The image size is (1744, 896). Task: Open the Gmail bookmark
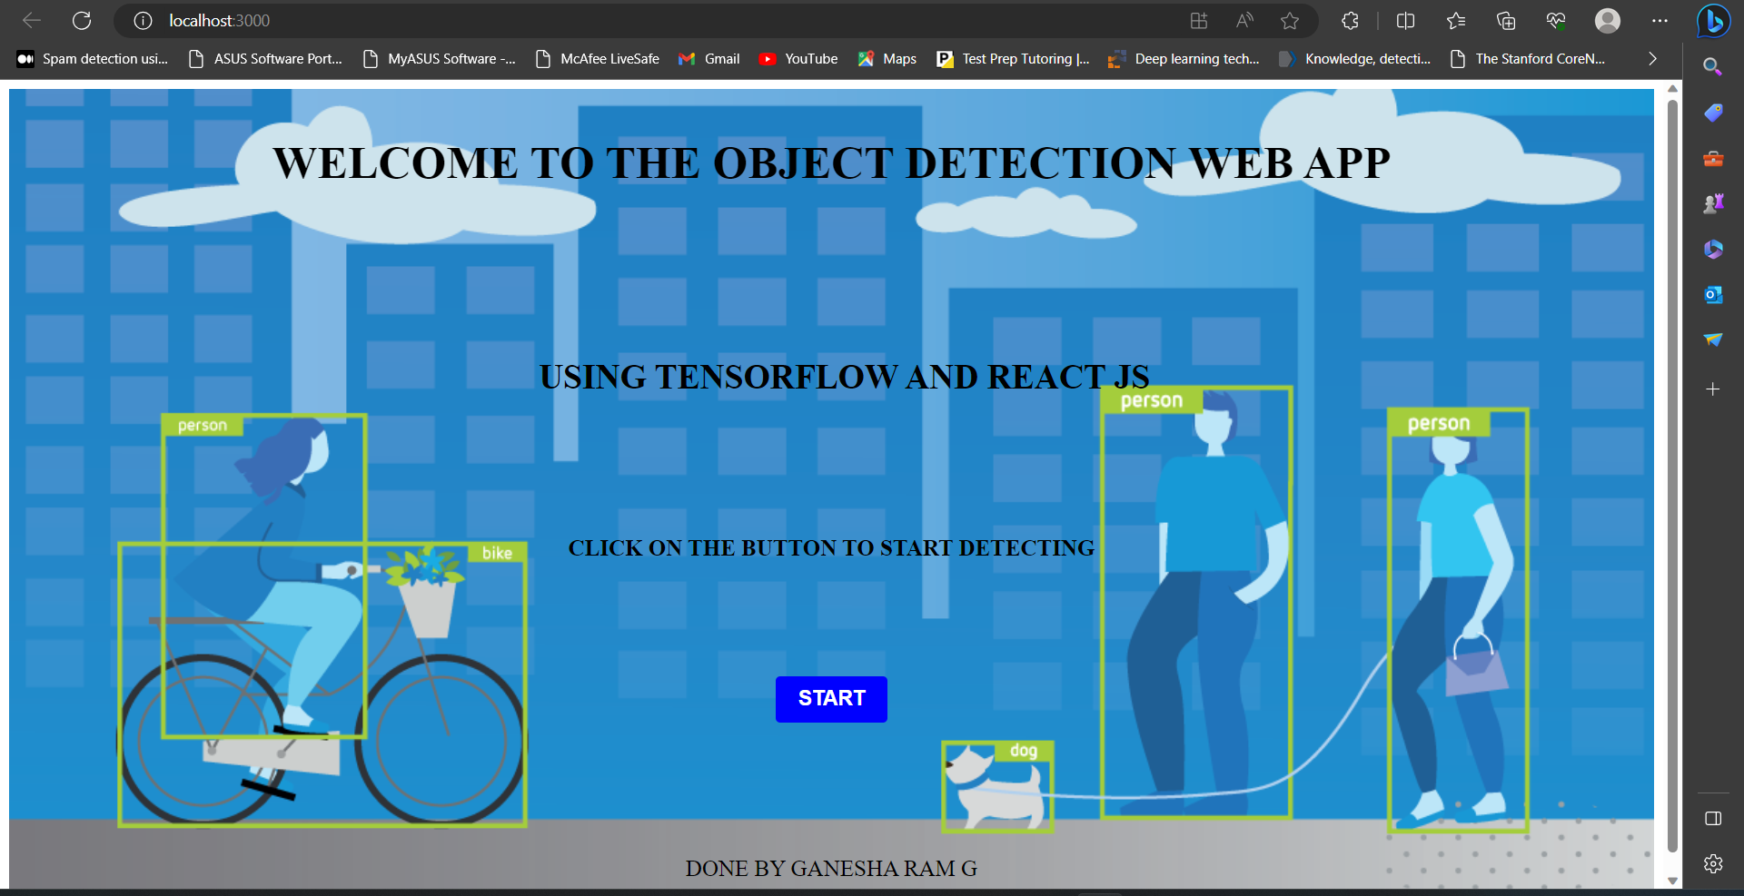click(709, 59)
